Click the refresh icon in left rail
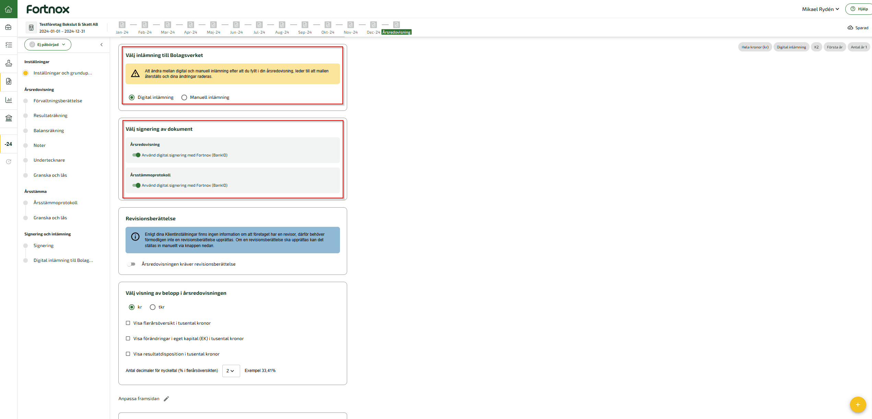Screen dimensions: 872x419 click(x=9, y=162)
